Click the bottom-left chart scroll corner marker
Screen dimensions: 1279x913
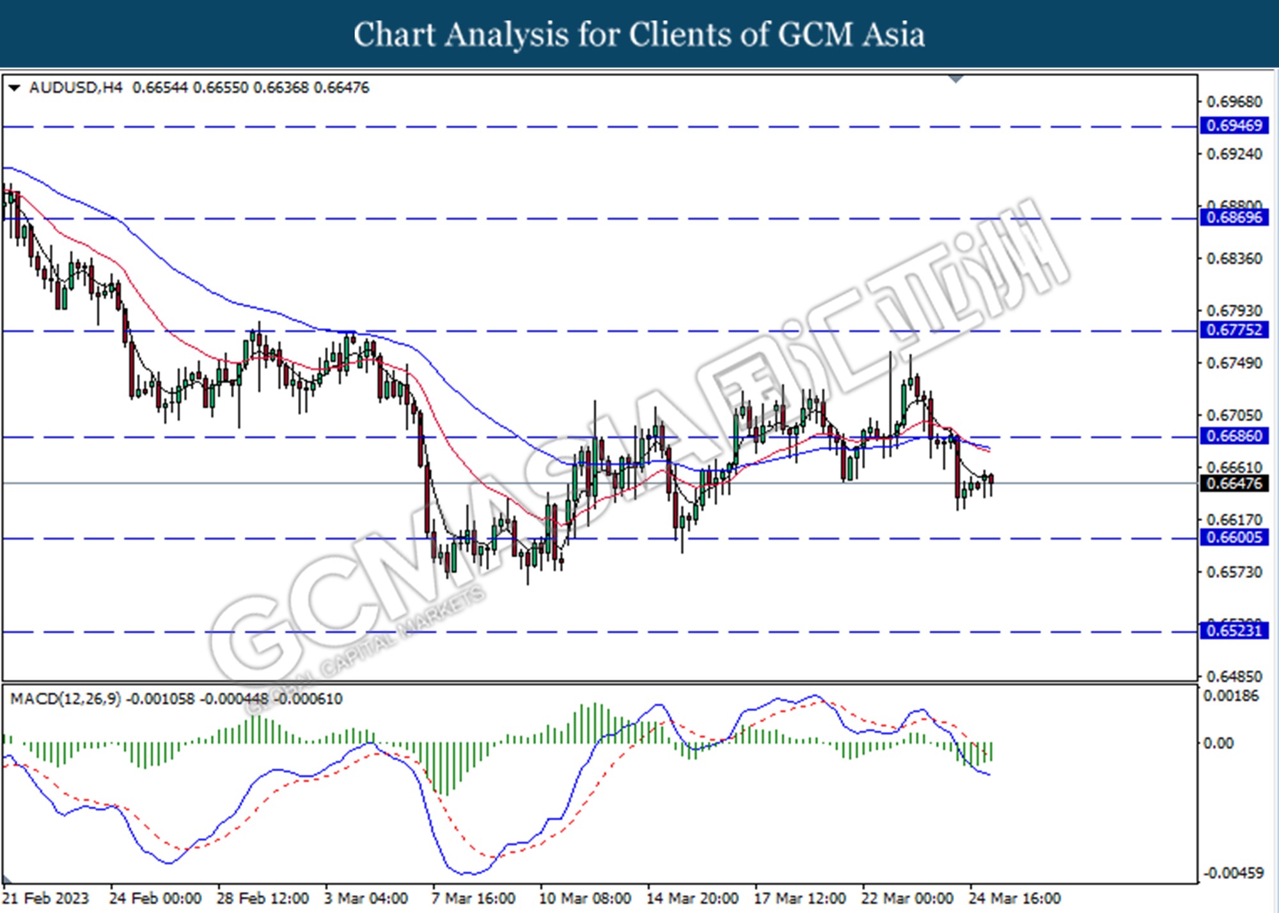tap(8, 879)
